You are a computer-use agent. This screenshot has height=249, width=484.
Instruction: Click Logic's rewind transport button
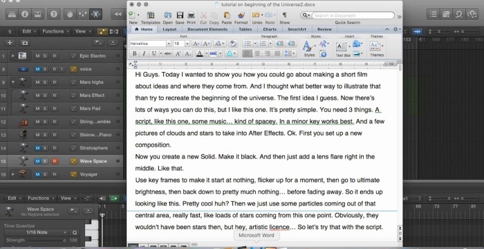point(118,14)
